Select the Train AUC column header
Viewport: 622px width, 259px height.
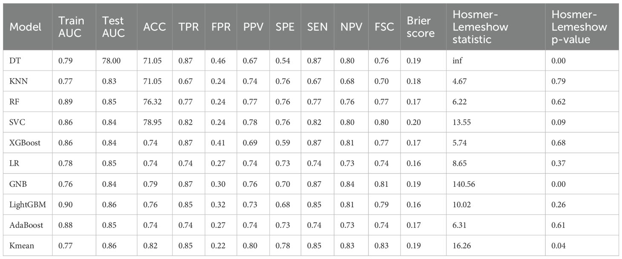71,27
